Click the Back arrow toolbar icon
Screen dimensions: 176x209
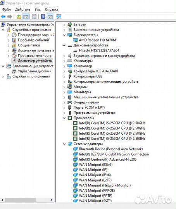3,17
